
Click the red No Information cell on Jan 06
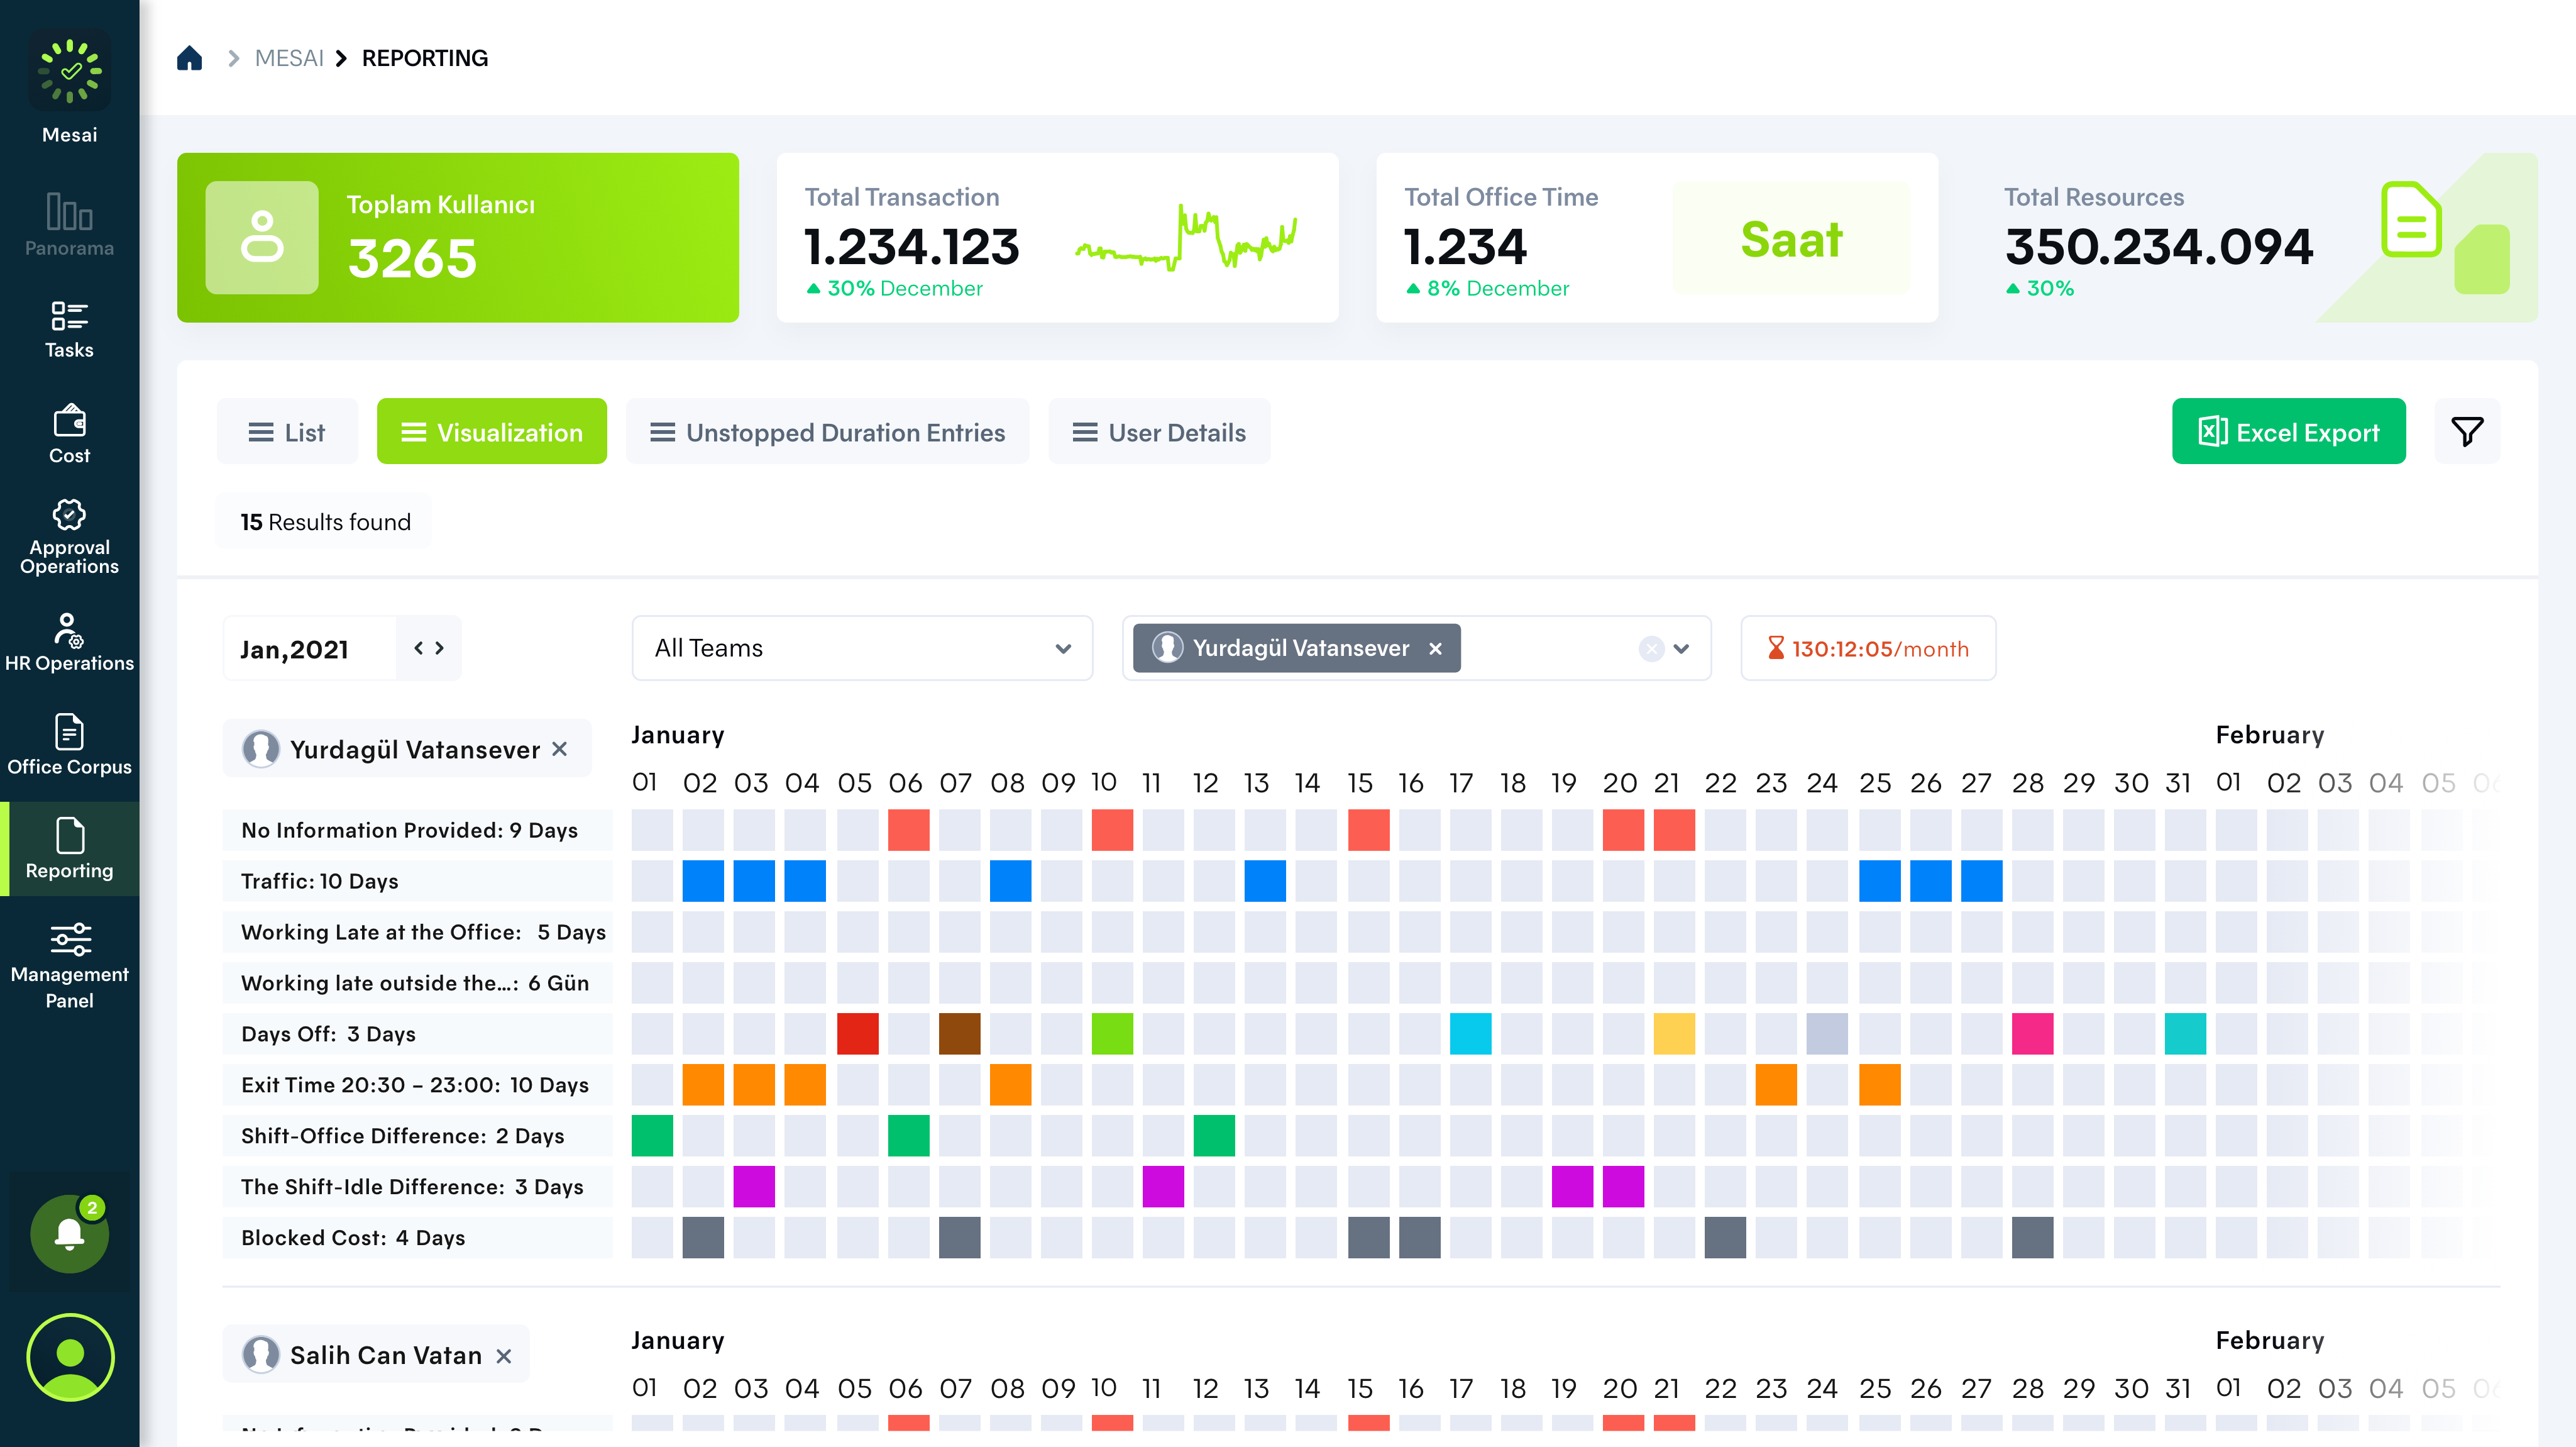(x=908, y=829)
